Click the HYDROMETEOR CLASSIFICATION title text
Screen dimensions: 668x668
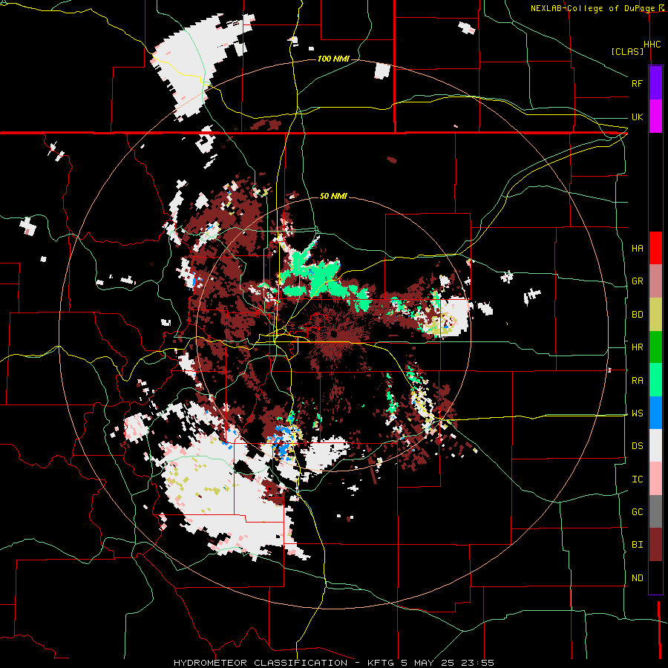261,663
